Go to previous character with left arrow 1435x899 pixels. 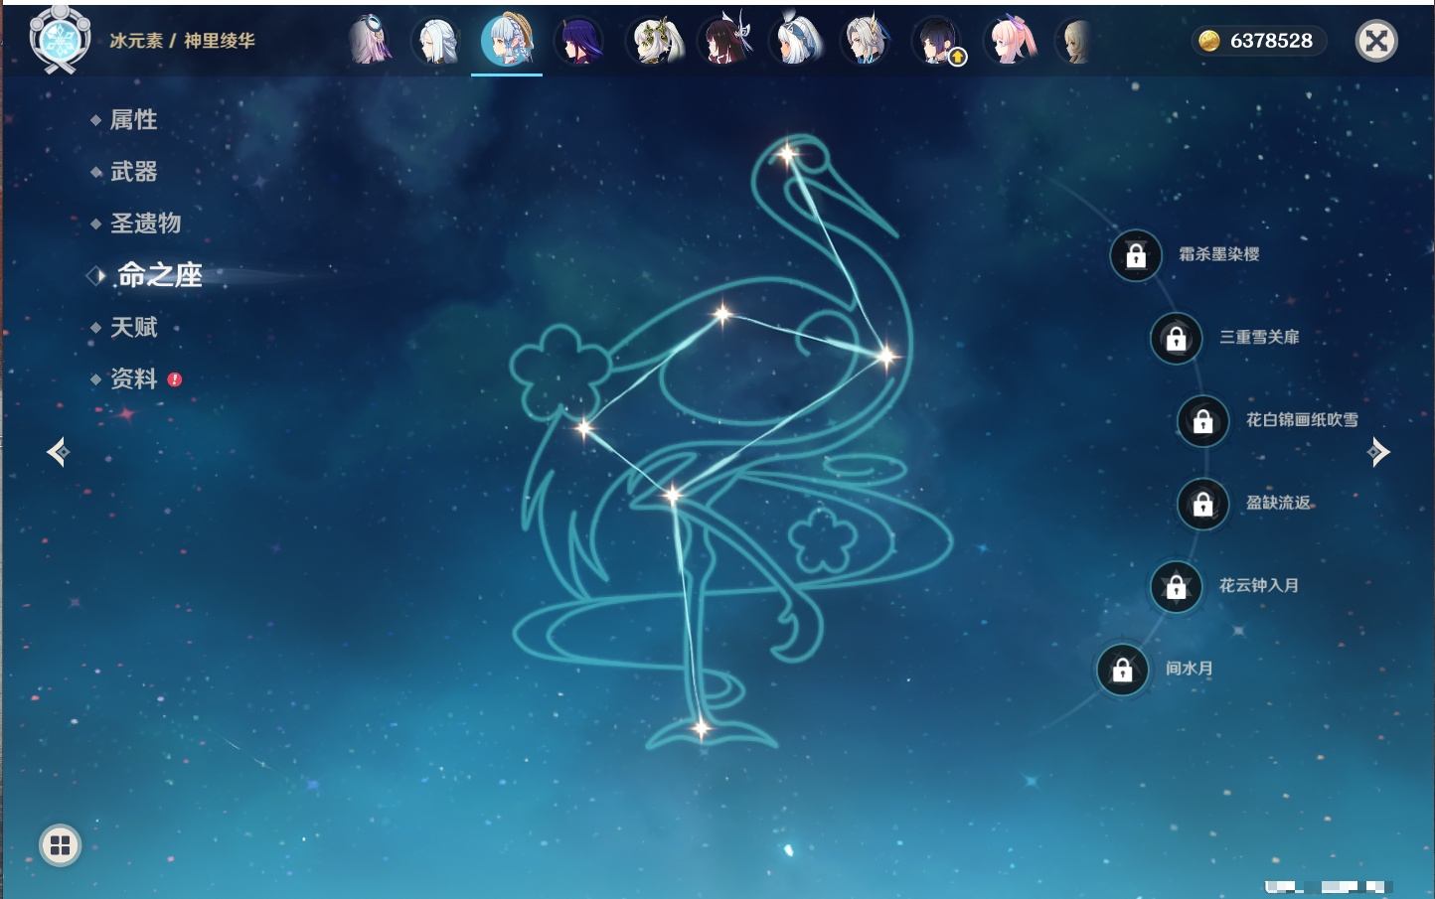click(58, 452)
